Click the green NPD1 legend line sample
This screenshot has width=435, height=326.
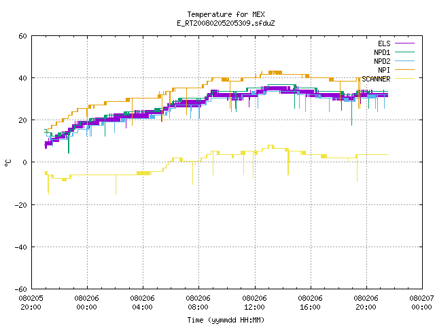404,52
